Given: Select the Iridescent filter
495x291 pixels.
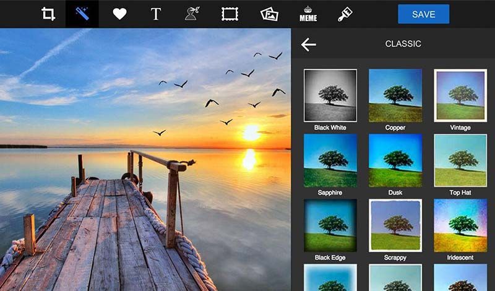Looking at the screenshot, I should 460,225.
